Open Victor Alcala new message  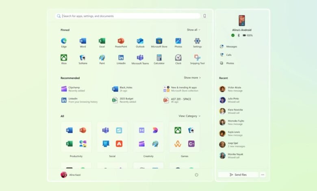(x=231, y=89)
